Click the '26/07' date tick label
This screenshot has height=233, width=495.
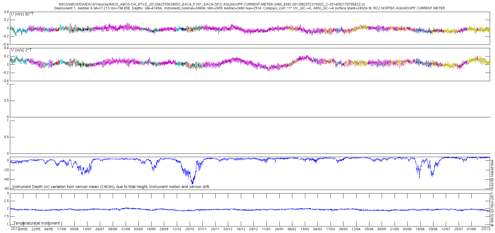click(x=100, y=229)
